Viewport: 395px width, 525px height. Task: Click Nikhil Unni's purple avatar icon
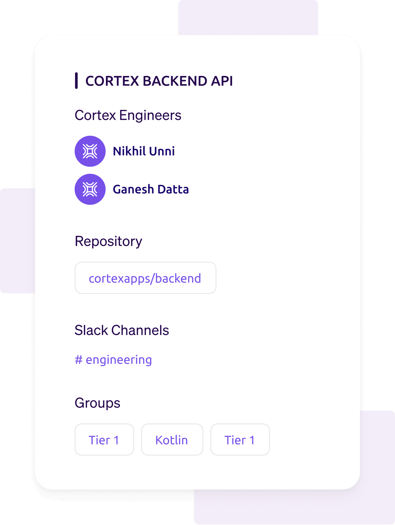[x=90, y=151]
